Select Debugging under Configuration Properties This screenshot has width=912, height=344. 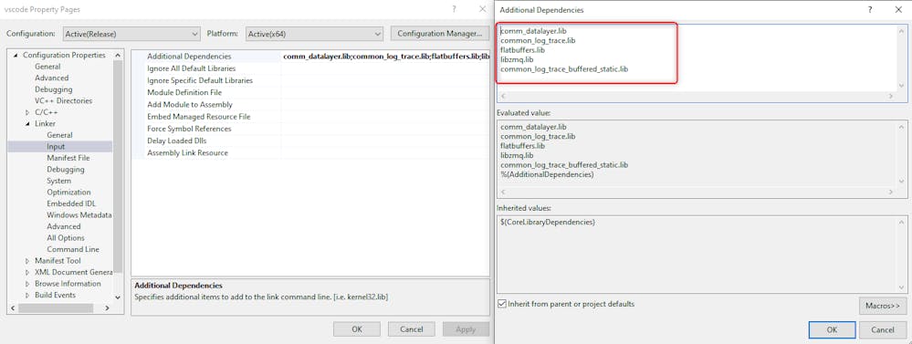[54, 89]
